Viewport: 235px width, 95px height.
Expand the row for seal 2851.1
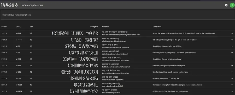click(x=232, y=66)
